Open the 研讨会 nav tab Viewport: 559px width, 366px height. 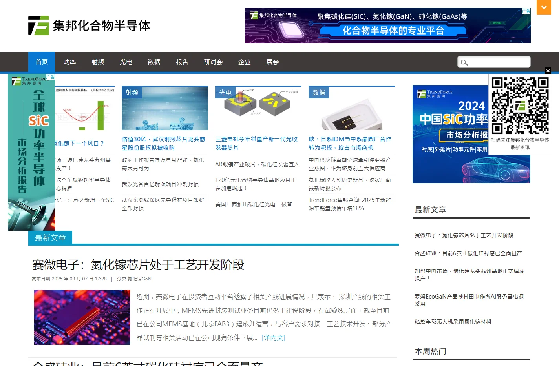[214, 62]
